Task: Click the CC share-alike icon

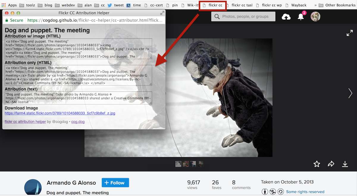Action: point(281,192)
